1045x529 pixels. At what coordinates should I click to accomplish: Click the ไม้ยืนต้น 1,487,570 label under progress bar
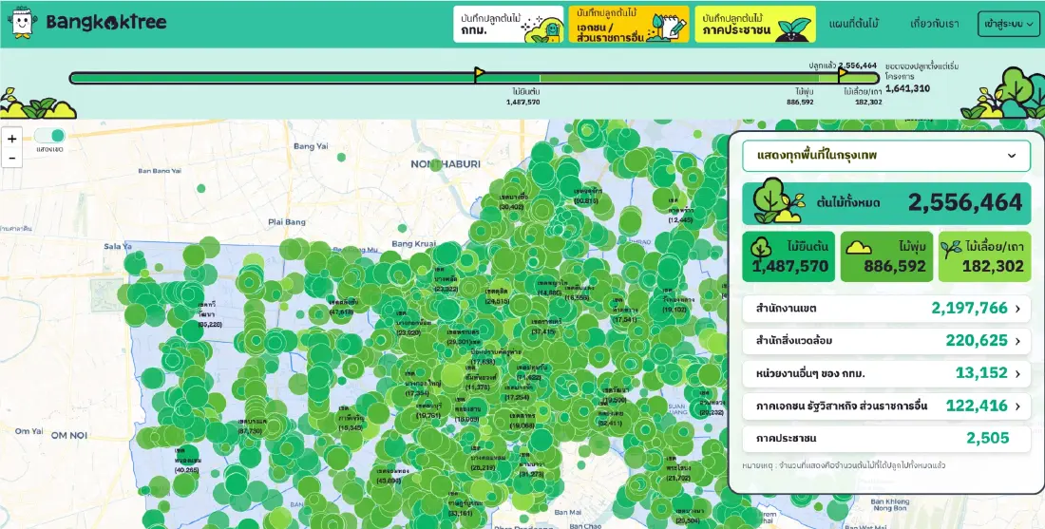click(523, 97)
